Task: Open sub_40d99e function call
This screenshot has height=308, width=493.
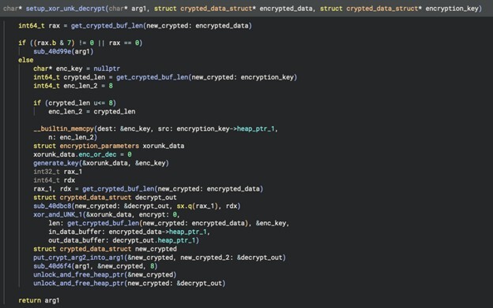Action: click(52, 51)
